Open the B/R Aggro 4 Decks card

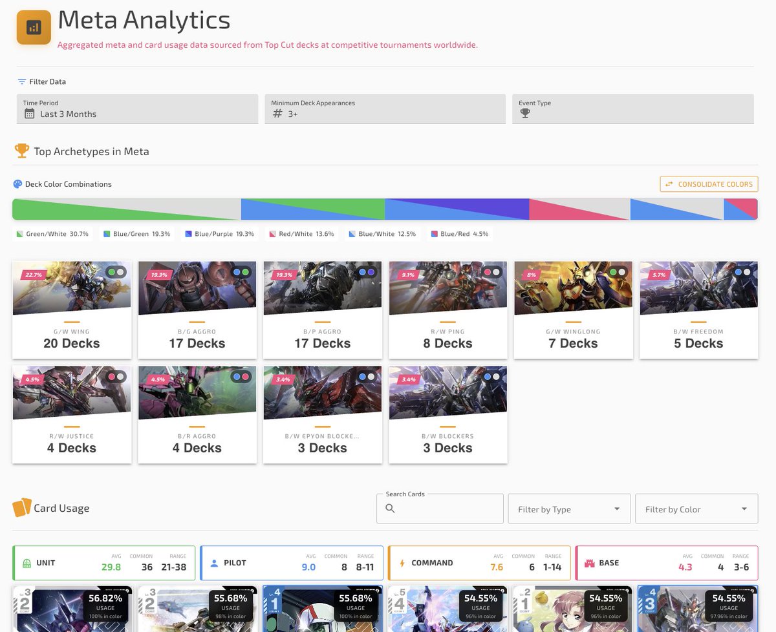pyautogui.click(x=197, y=414)
